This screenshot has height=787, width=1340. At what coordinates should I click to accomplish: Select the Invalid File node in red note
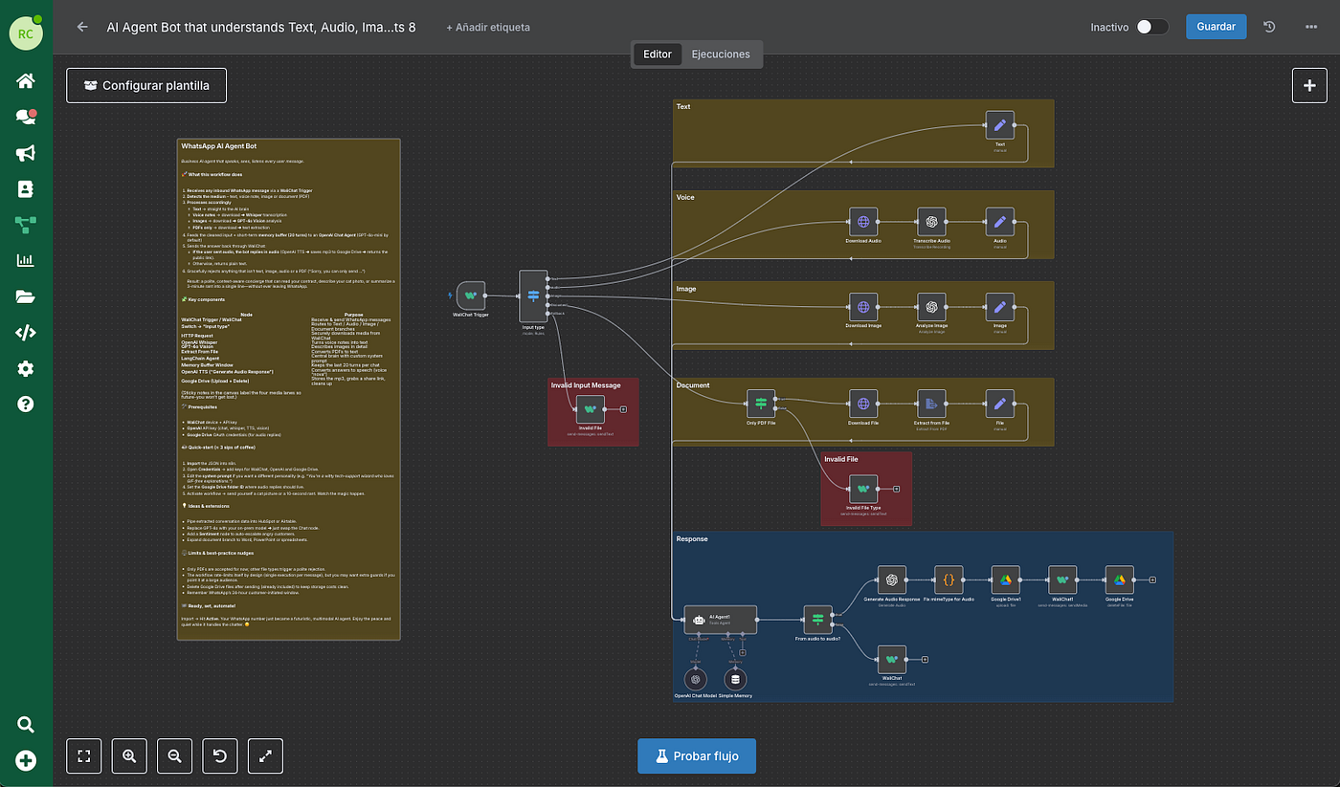[x=591, y=408]
